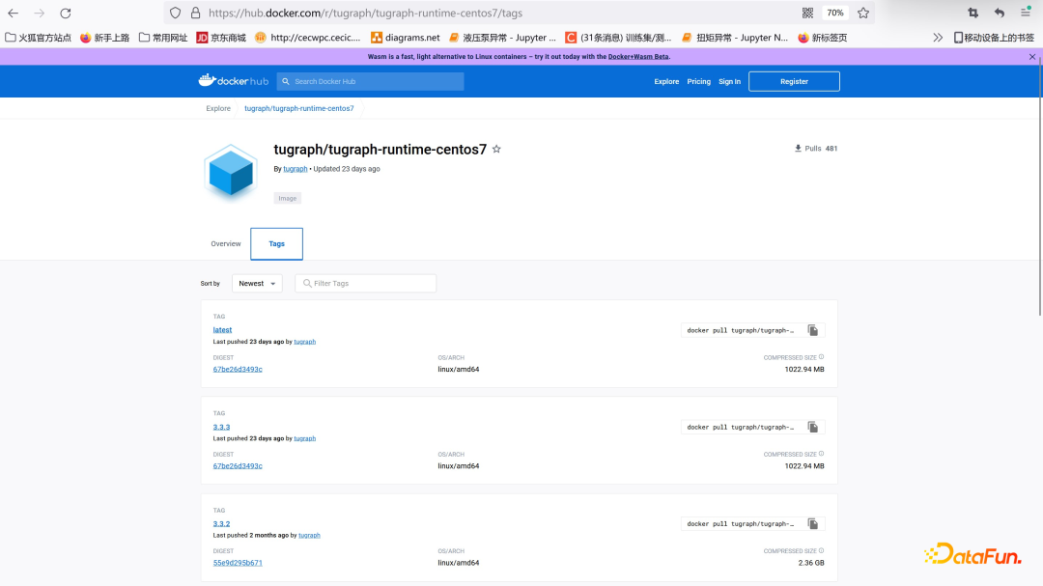Open the page screenshot/crop tool in the toolbar
This screenshot has height=586, width=1043.
(x=974, y=13)
